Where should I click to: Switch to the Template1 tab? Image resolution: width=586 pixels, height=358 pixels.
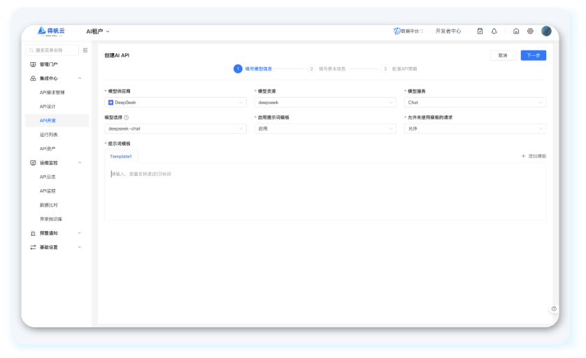coord(121,156)
